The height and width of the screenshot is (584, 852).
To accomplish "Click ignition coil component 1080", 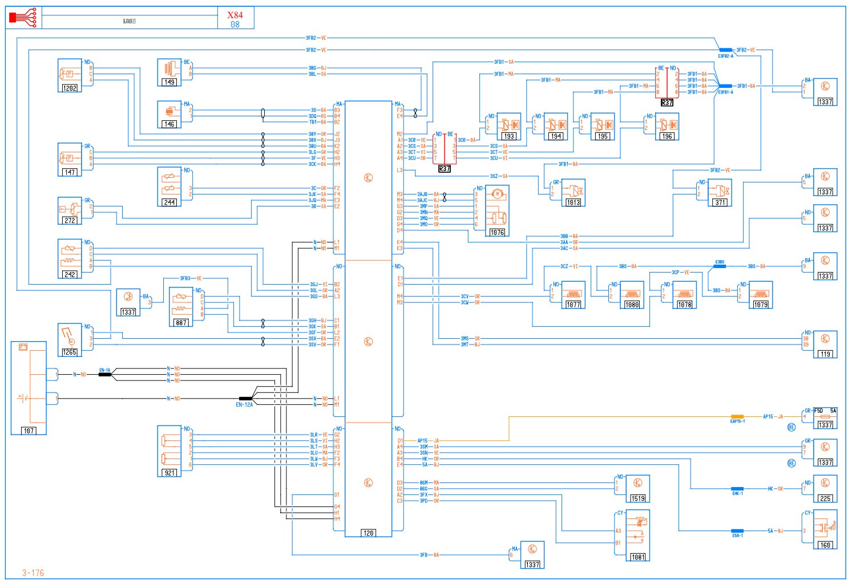I will pos(632,295).
